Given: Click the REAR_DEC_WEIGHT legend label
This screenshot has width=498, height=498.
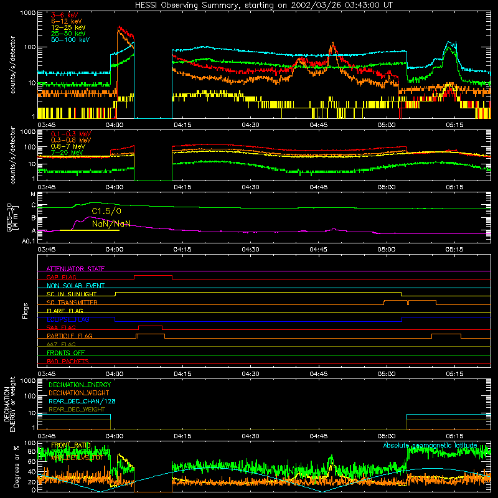Looking at the screenshot, I should point(77,410).
